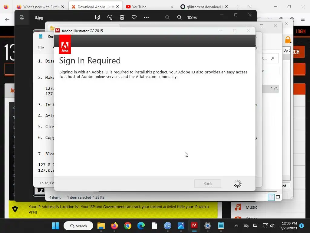
Task: Click the network display tray icon
Action: [x=265, y=226]
